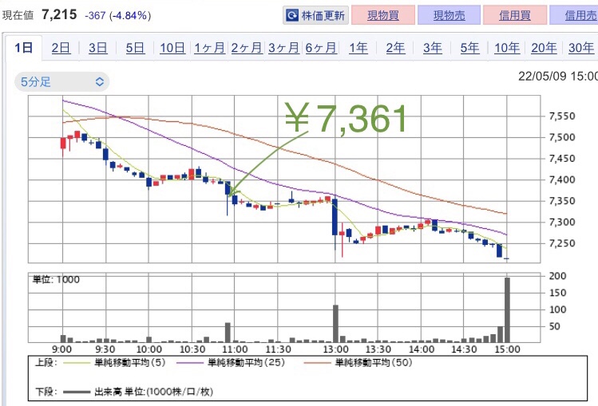Viewport: 598px width, 406px height.
Task: Open the 現物売 order link
Action: [449, 15]
